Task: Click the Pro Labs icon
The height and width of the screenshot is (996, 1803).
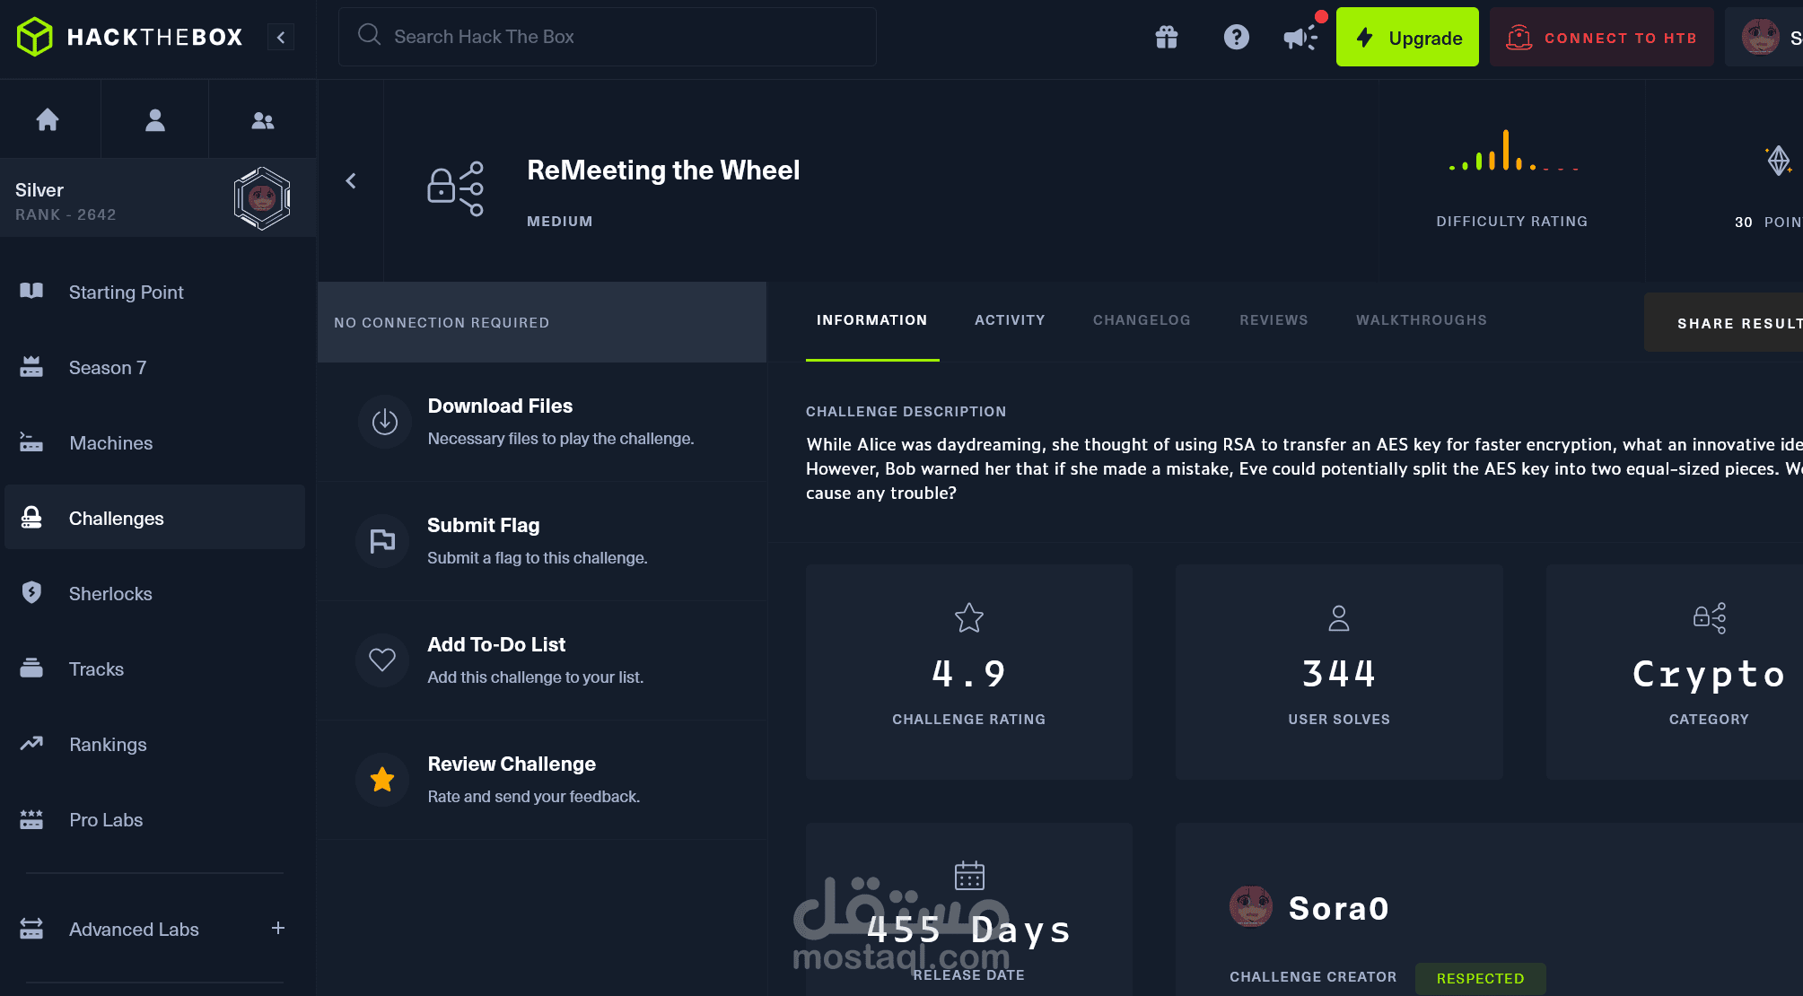Action: coord(31,818)
